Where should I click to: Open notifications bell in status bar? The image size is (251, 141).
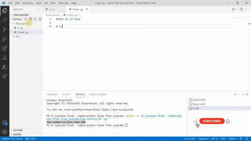247,139
